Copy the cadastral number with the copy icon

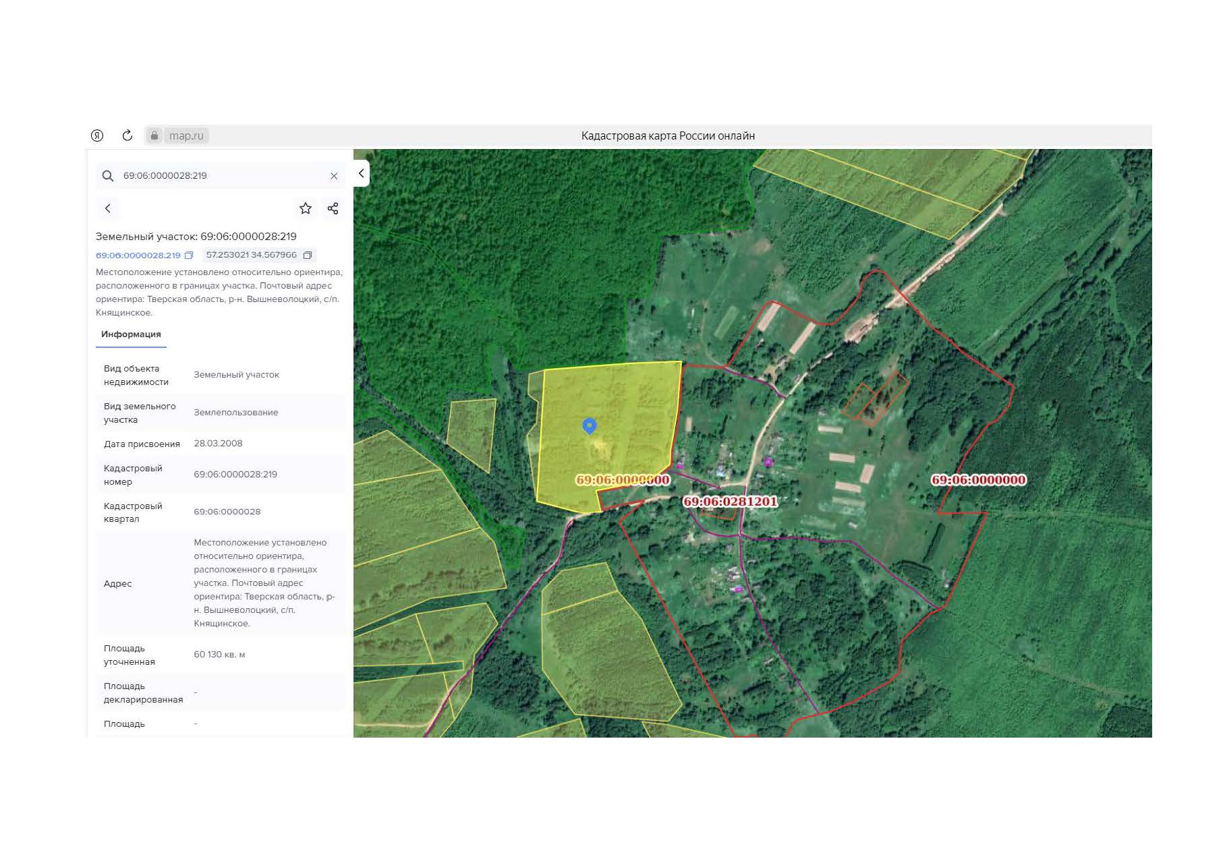(189, 256)
